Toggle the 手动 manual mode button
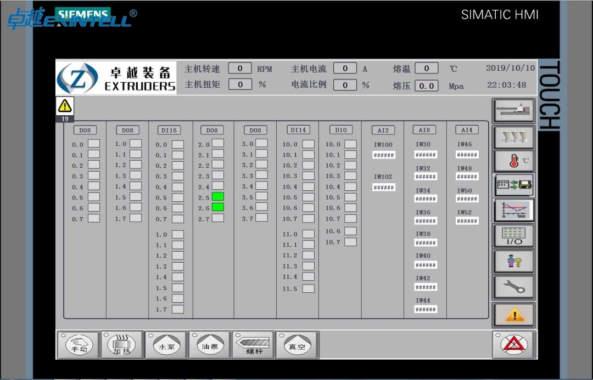Image resolution: width=593 pixels, height=380 pixels. [x=79, y=345]
